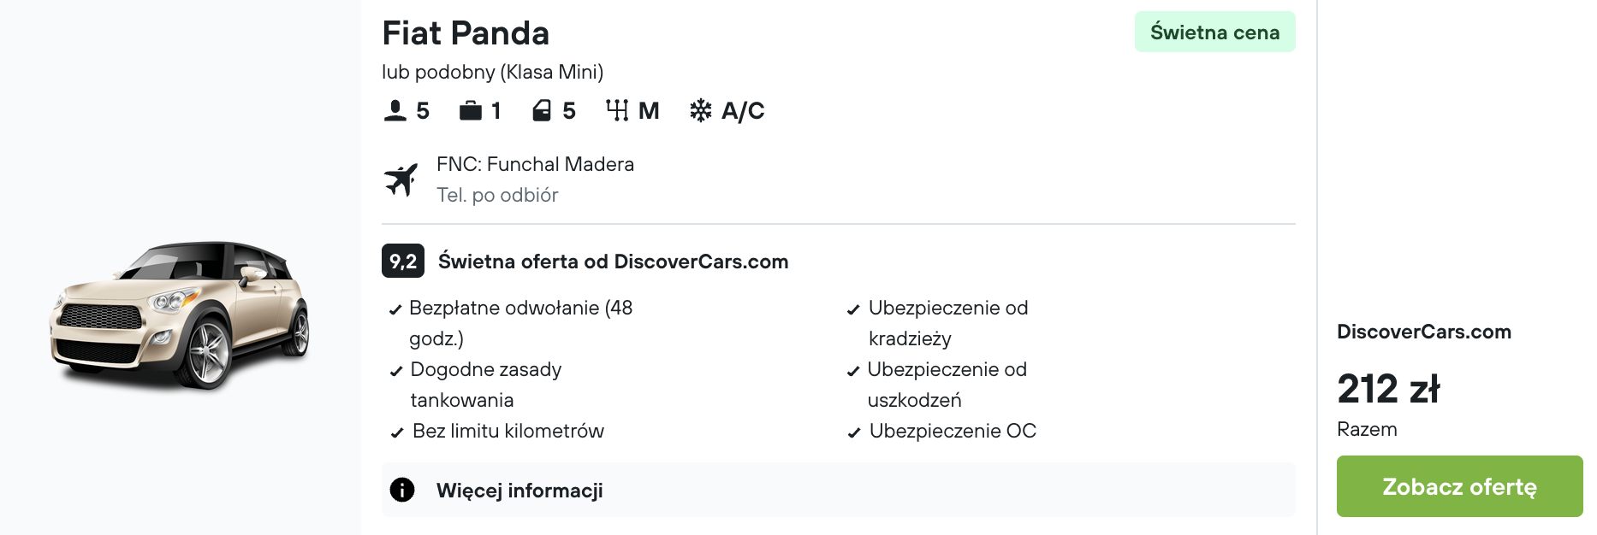The image size is (1597, 535).
Task: Click the car door icon
Action: pyautogui.click(x=542, y=111)
